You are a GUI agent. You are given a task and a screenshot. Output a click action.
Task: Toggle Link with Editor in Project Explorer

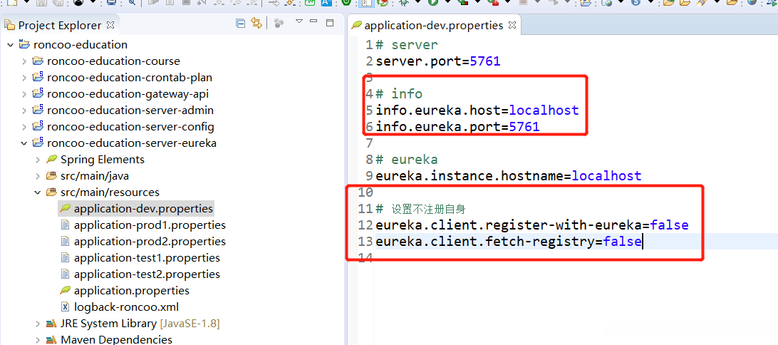[x=256, y=24]
